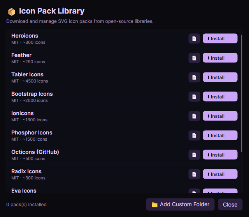Click the 'MIT · ~2000 icons' text

point(30,100)
